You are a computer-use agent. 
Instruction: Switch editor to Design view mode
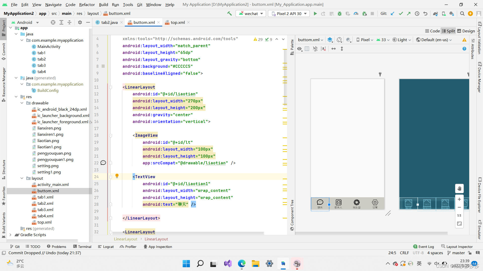coord(466,31)
